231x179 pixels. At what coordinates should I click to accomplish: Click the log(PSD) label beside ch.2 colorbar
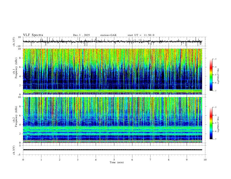point(218,124)
